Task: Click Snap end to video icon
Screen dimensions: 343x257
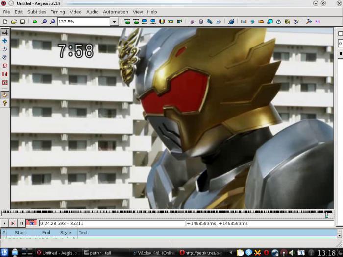Action: 153,22
